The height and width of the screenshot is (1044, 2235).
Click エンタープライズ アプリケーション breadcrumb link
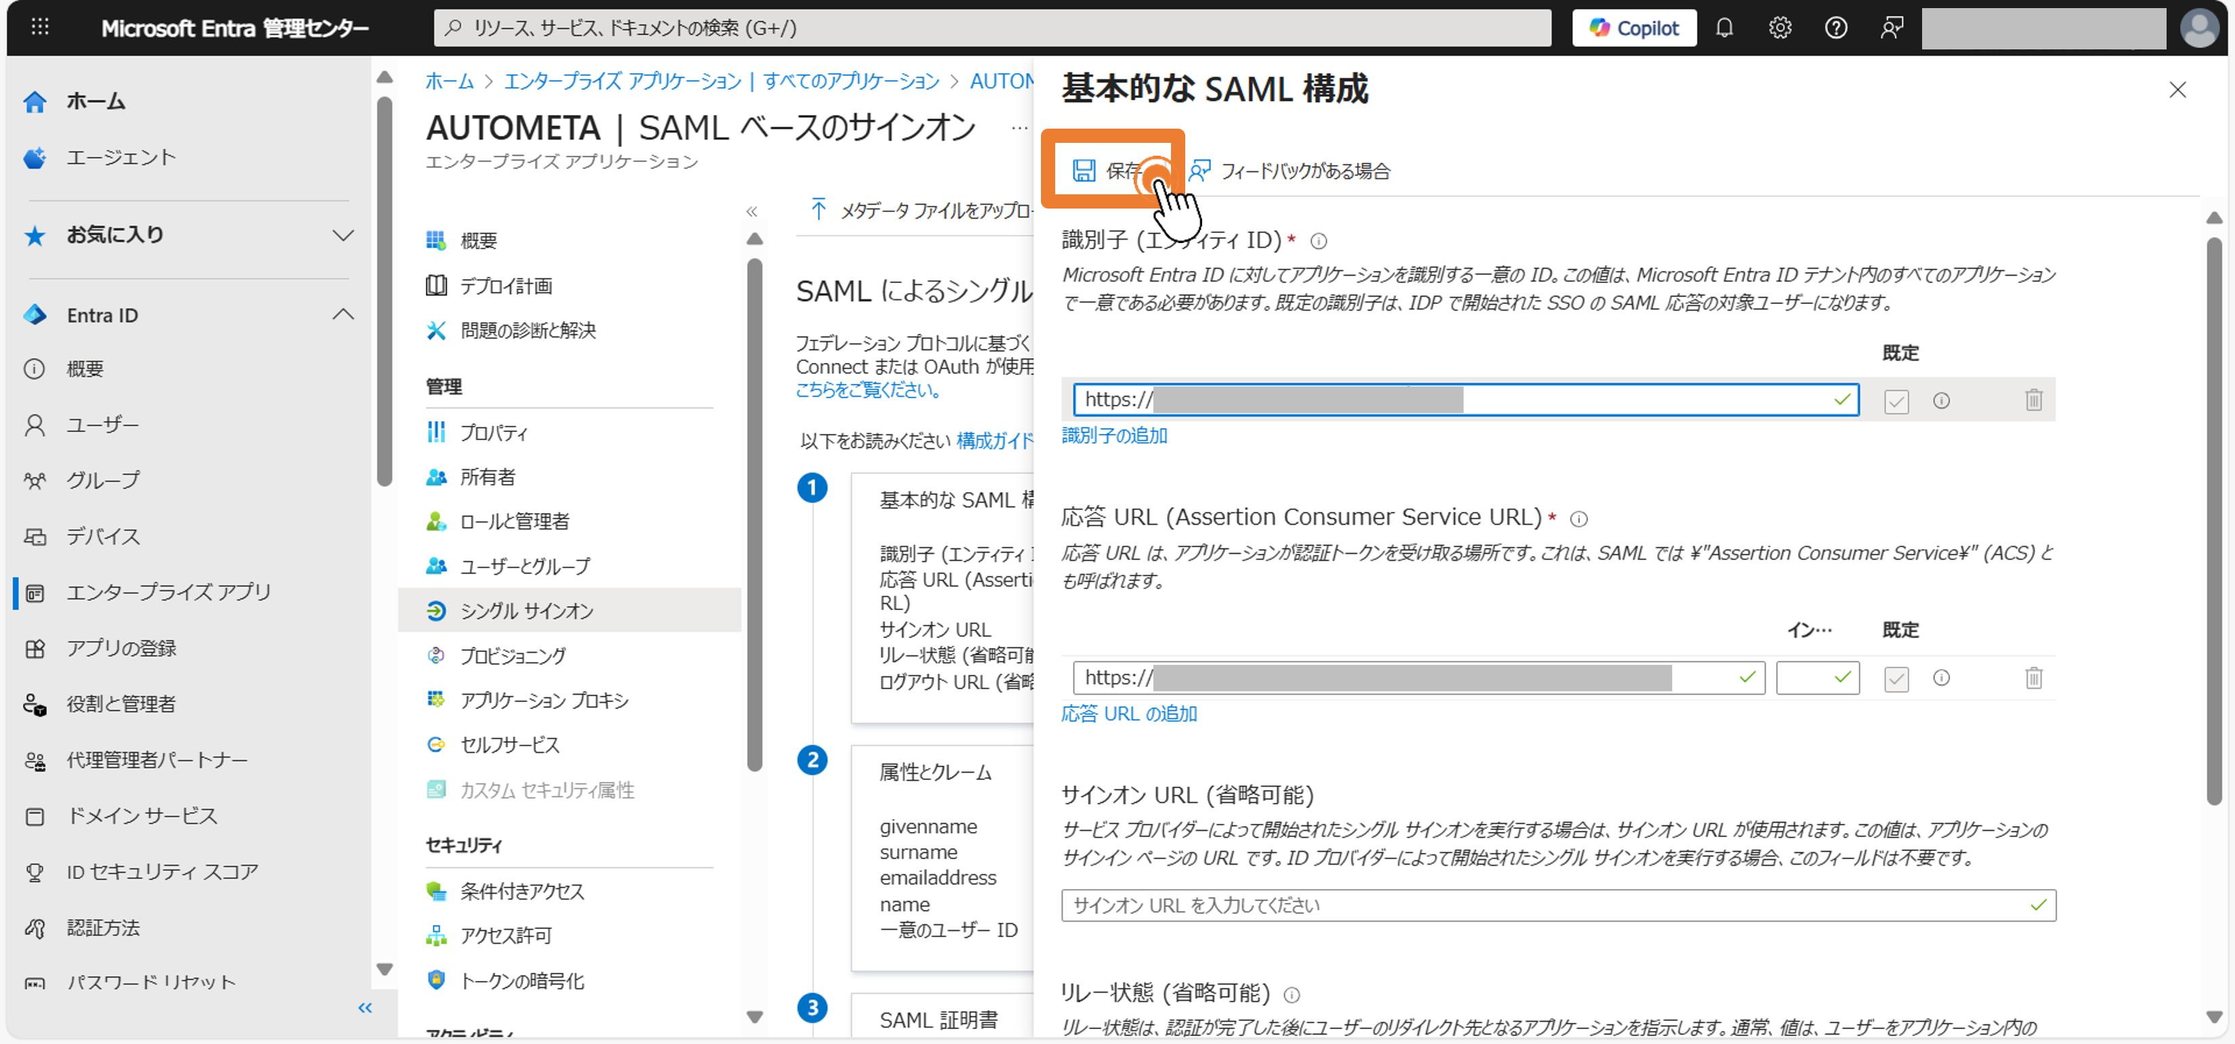(622, 81)
